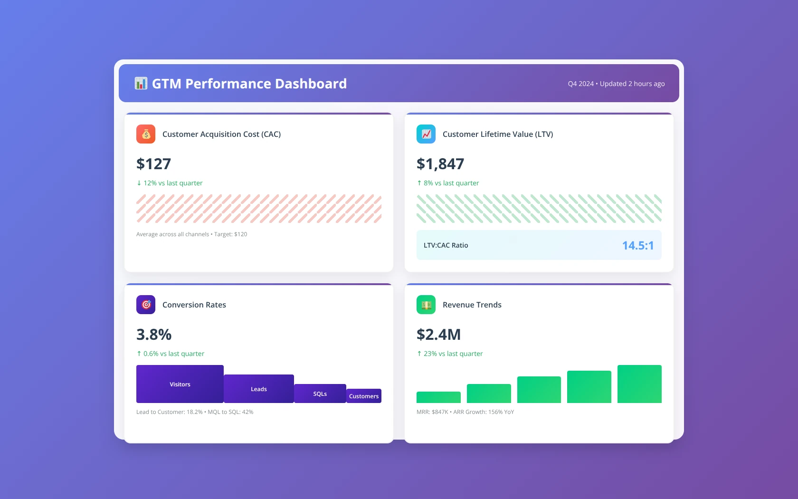Click '23% vs last quarter' change indicator
The image size is (798, 499).
pos(450,354)
